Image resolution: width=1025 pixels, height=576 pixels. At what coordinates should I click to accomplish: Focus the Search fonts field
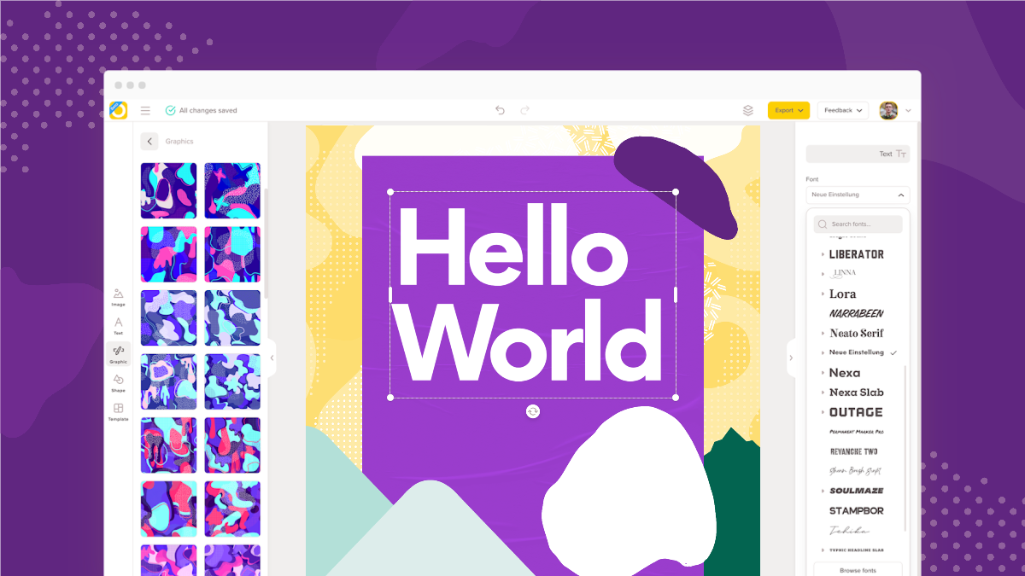point(858,224)
